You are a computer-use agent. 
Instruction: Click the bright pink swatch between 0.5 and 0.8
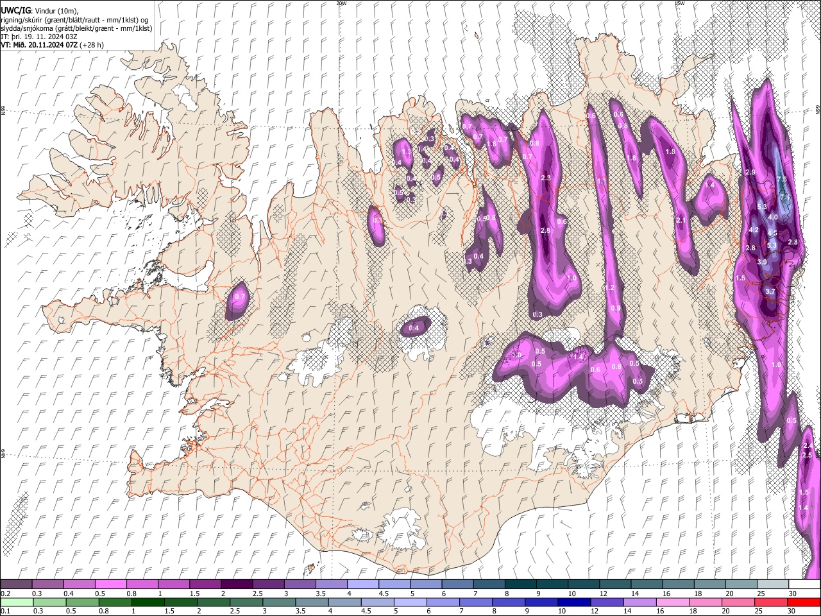110,584
